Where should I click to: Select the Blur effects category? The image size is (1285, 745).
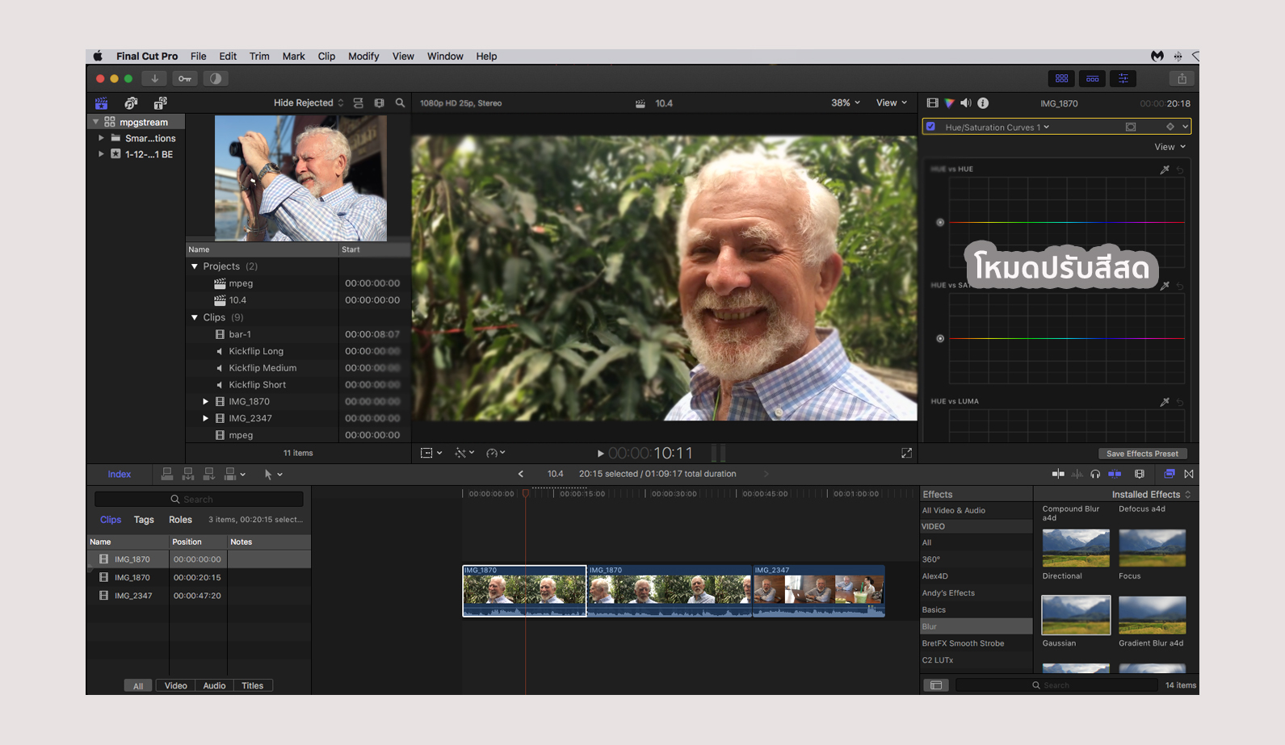(x=976, y=626)
